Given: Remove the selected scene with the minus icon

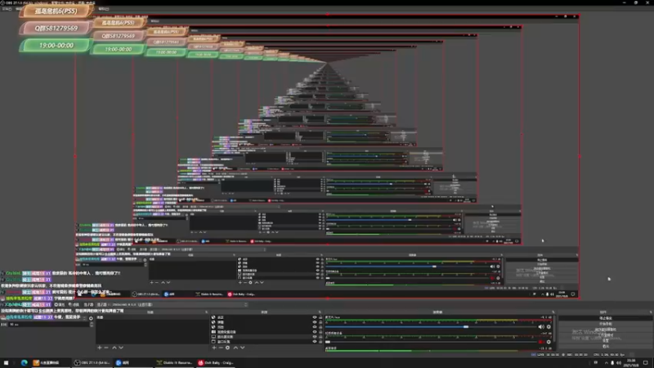Looking at the screenshot, I should (x=106, y=348).
